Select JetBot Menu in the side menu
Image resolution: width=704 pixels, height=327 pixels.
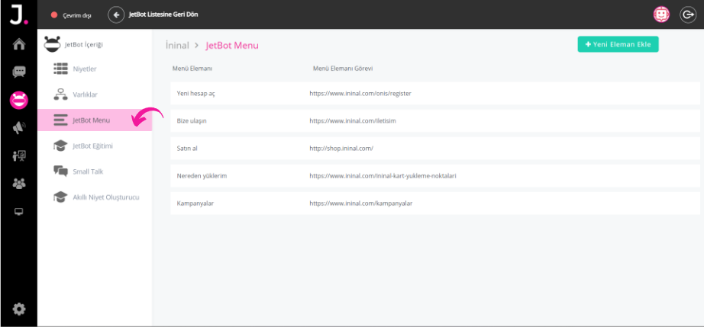(94, 120)
